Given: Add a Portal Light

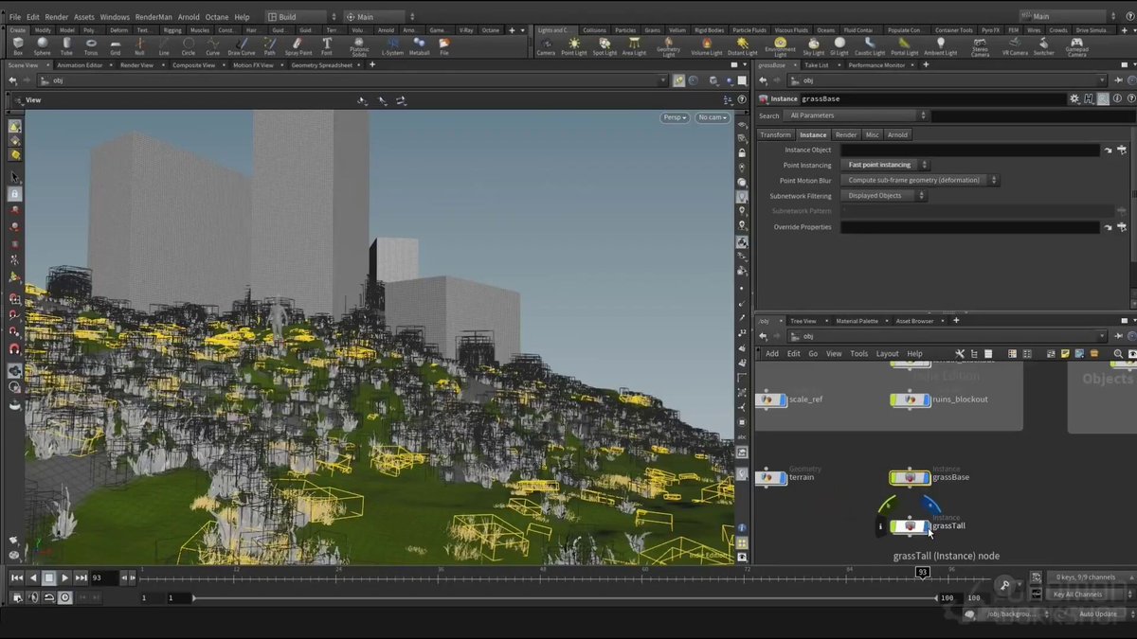Looking at the screenshot, I should coord(905,45).
